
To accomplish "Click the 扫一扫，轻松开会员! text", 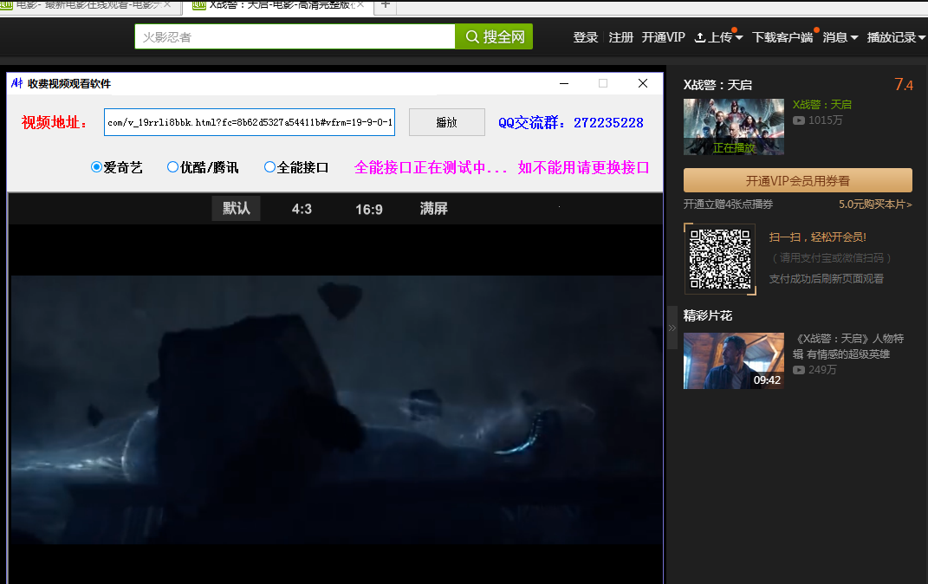I will pyautogui.click(x=817, y=237).
